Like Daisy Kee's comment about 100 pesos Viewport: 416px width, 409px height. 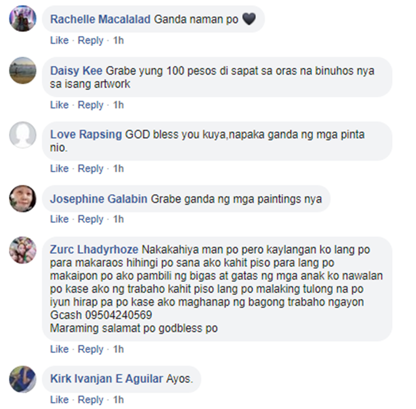click(59, 105)
